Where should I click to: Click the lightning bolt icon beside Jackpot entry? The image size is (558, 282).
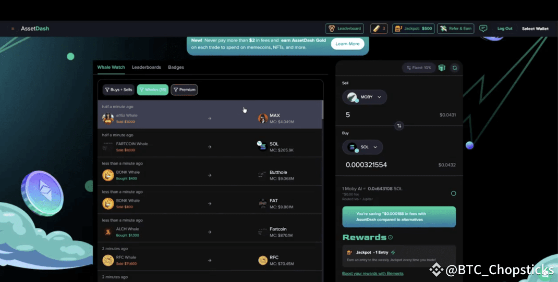pyautogui.click(x=393, y=252)
